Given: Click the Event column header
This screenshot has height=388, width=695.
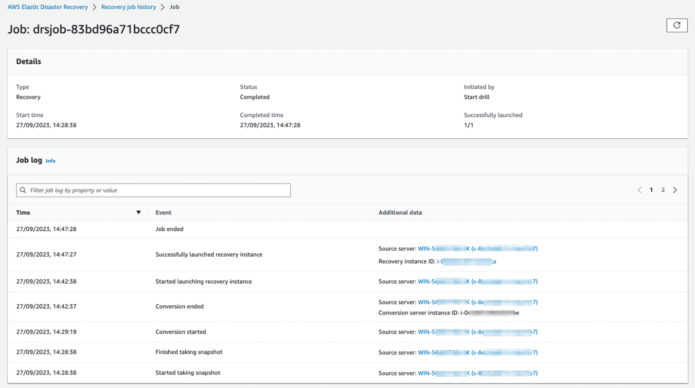Looking at the screenshot, I should click(163, 213).
